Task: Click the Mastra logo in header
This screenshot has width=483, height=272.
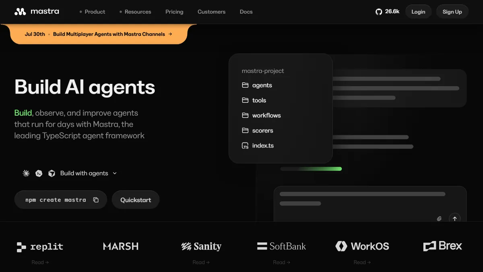Action: (x=37, y=12)
